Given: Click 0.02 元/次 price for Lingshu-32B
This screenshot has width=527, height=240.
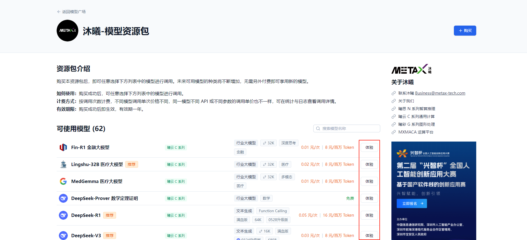Looking at the screenshot, I should coord(310,164).
